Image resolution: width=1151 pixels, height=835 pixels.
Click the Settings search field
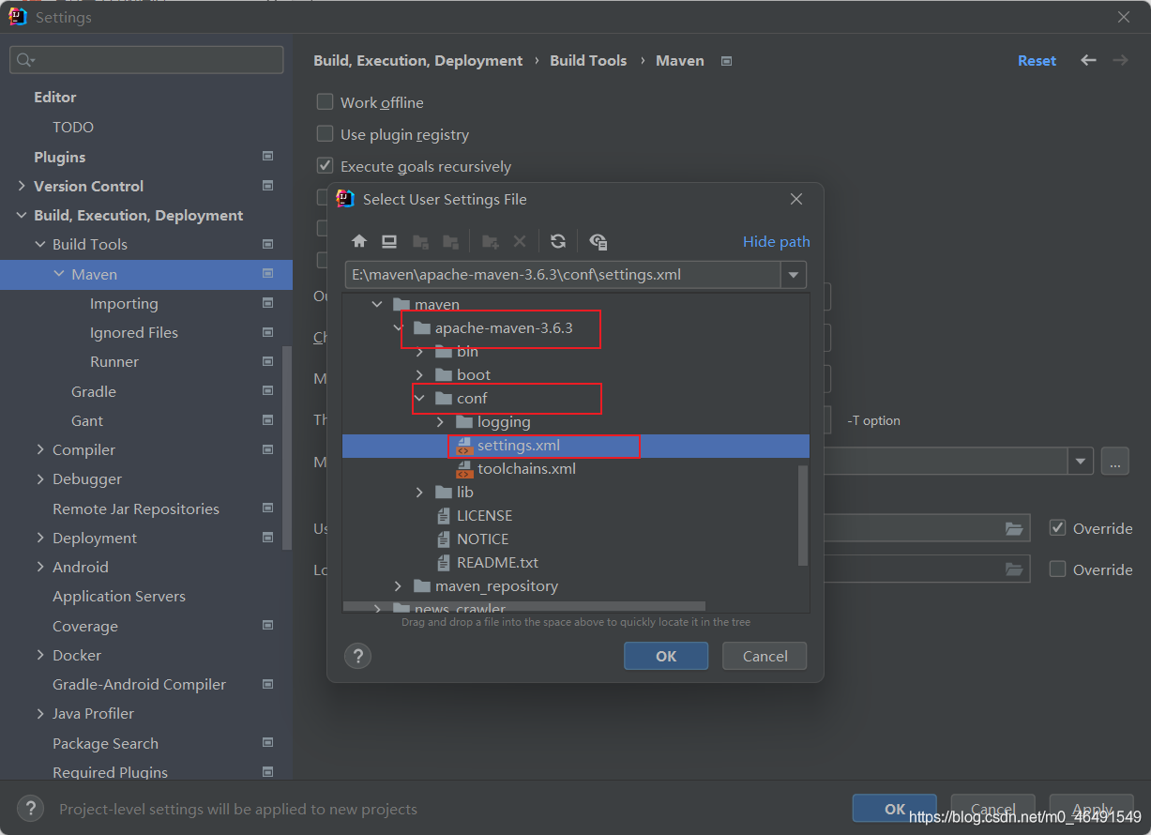point(146,60)
